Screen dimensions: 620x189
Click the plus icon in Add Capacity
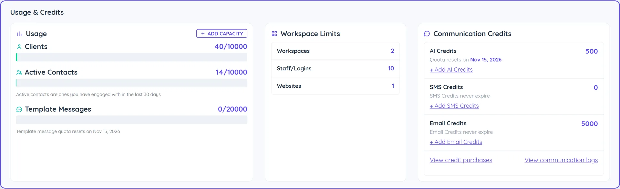tap(203, 34)
